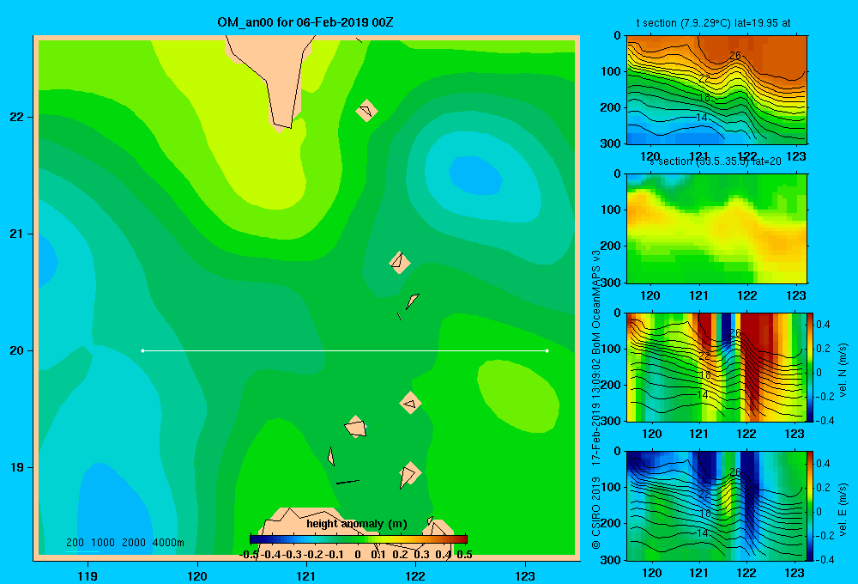Click the vertical CSIRO 2019 BoM OceanMAPS v3 credit text
This screenshot has width=858, height=584.
pos(596,399)
